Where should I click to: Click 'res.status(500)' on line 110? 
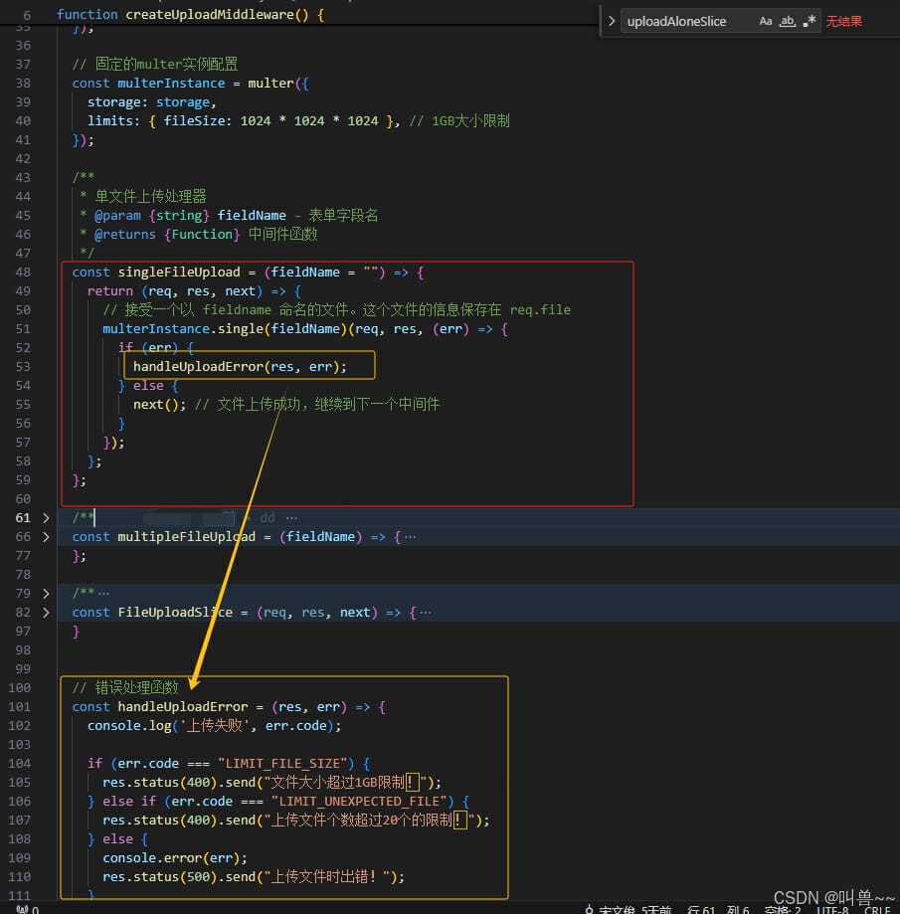(x=160, y=877)
